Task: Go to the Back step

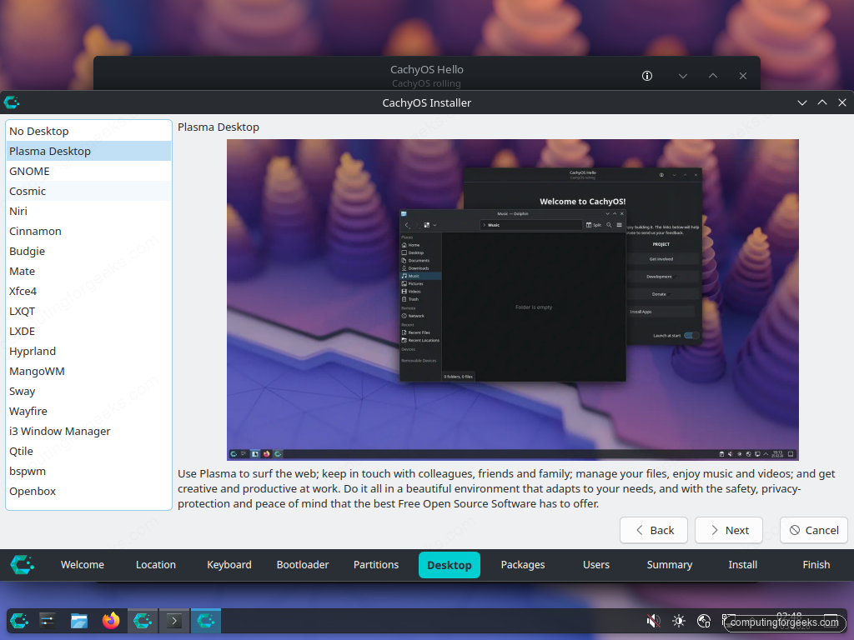Action: click(654, 530)
